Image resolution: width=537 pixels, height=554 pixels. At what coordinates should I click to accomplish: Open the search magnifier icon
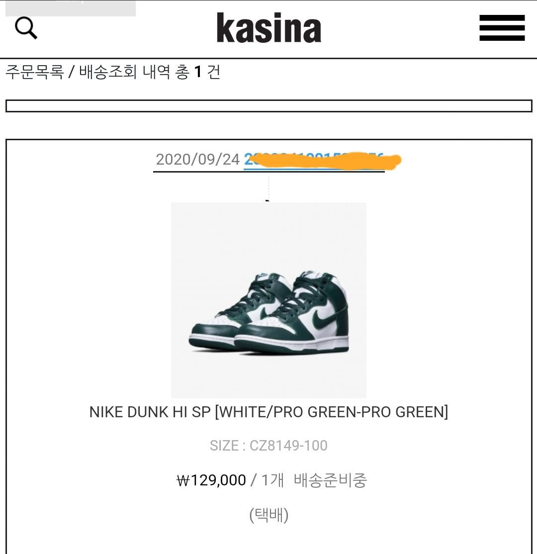click(x=26, y=28)
